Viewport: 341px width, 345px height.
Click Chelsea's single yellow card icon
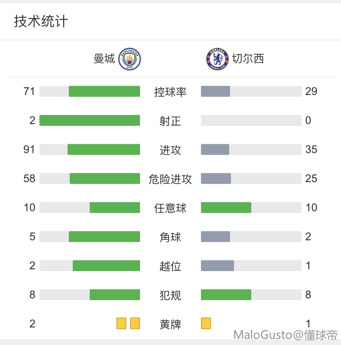point(206,323)
